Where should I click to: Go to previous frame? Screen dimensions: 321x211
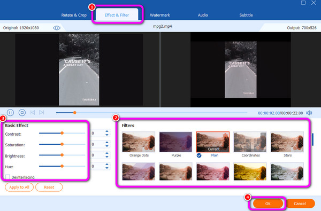pos(33,113)
